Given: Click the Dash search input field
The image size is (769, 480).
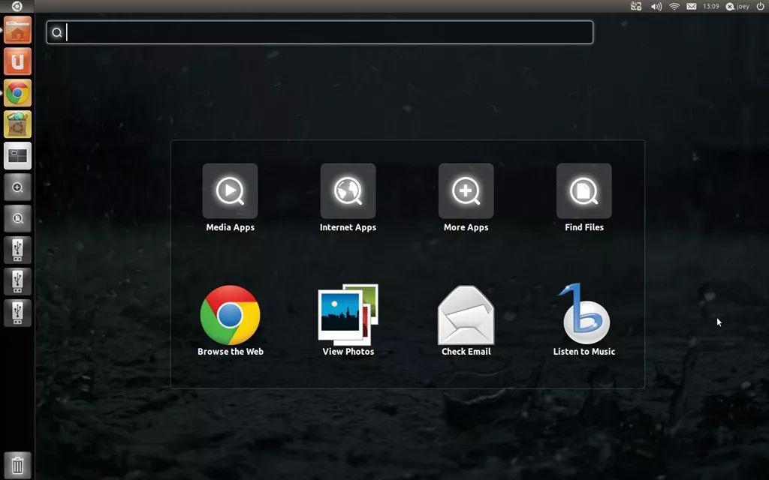Looking at the screenshot, I should [320, 32].
